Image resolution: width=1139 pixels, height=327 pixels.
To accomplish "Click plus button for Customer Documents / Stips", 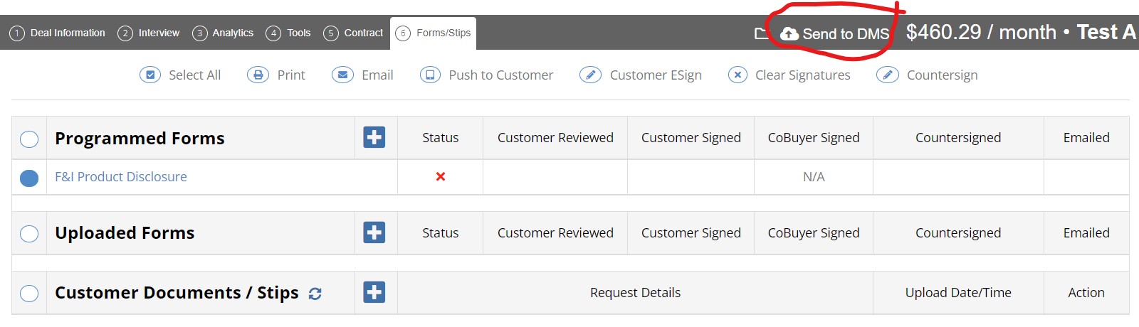I will (374, 292).
